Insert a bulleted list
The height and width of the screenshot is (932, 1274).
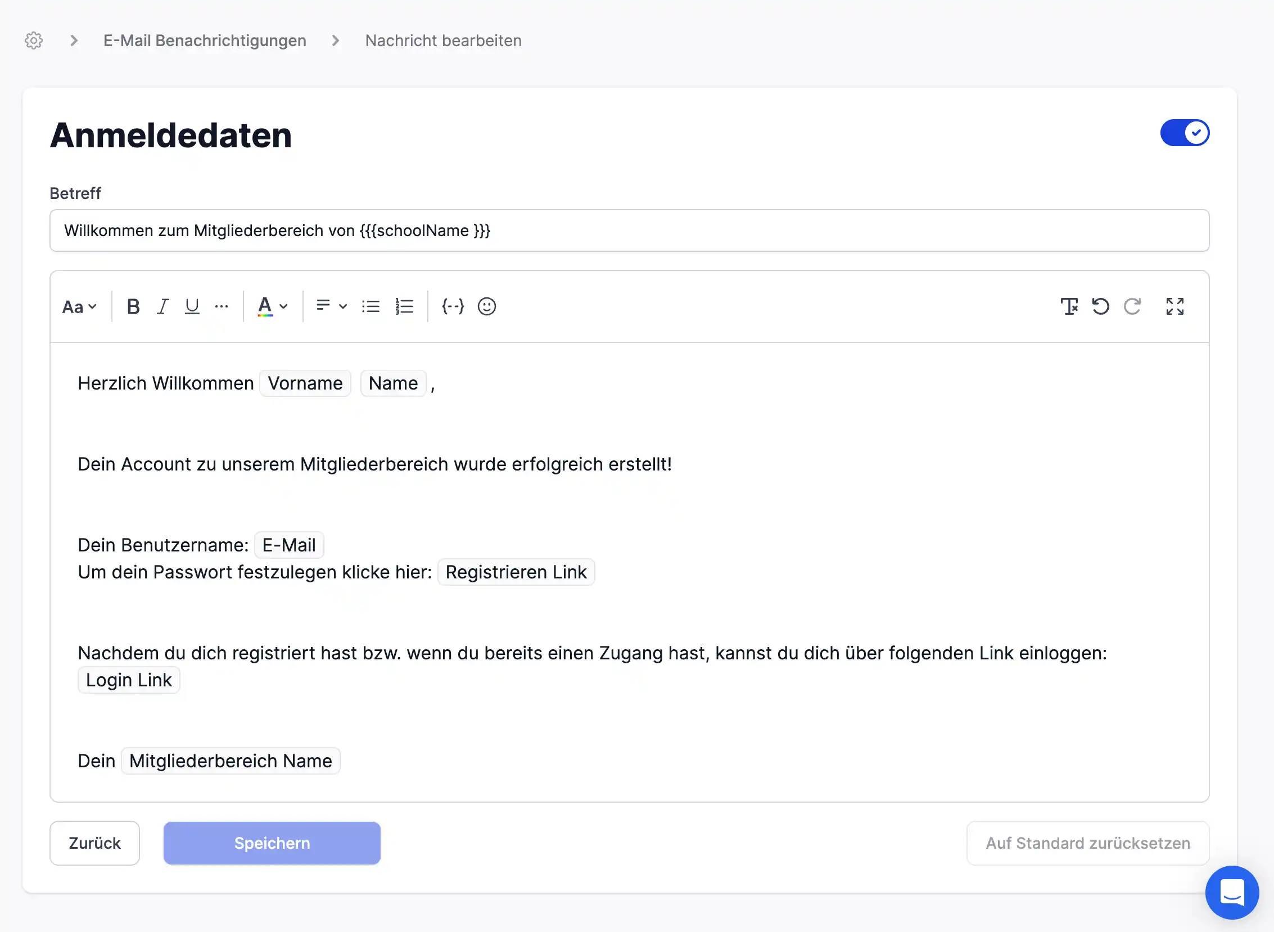pyautogui.click(x=371, y=306)
